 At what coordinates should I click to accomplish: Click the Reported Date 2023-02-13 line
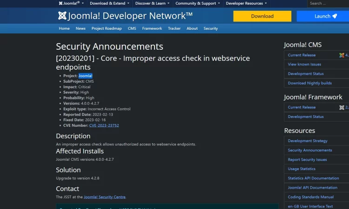coord(88,114)
